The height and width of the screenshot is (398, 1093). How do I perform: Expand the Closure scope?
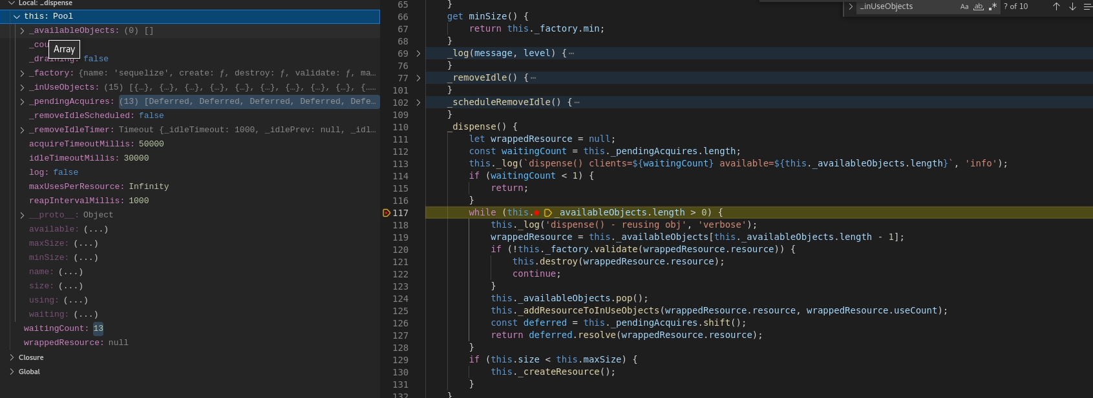coord(12,357)
